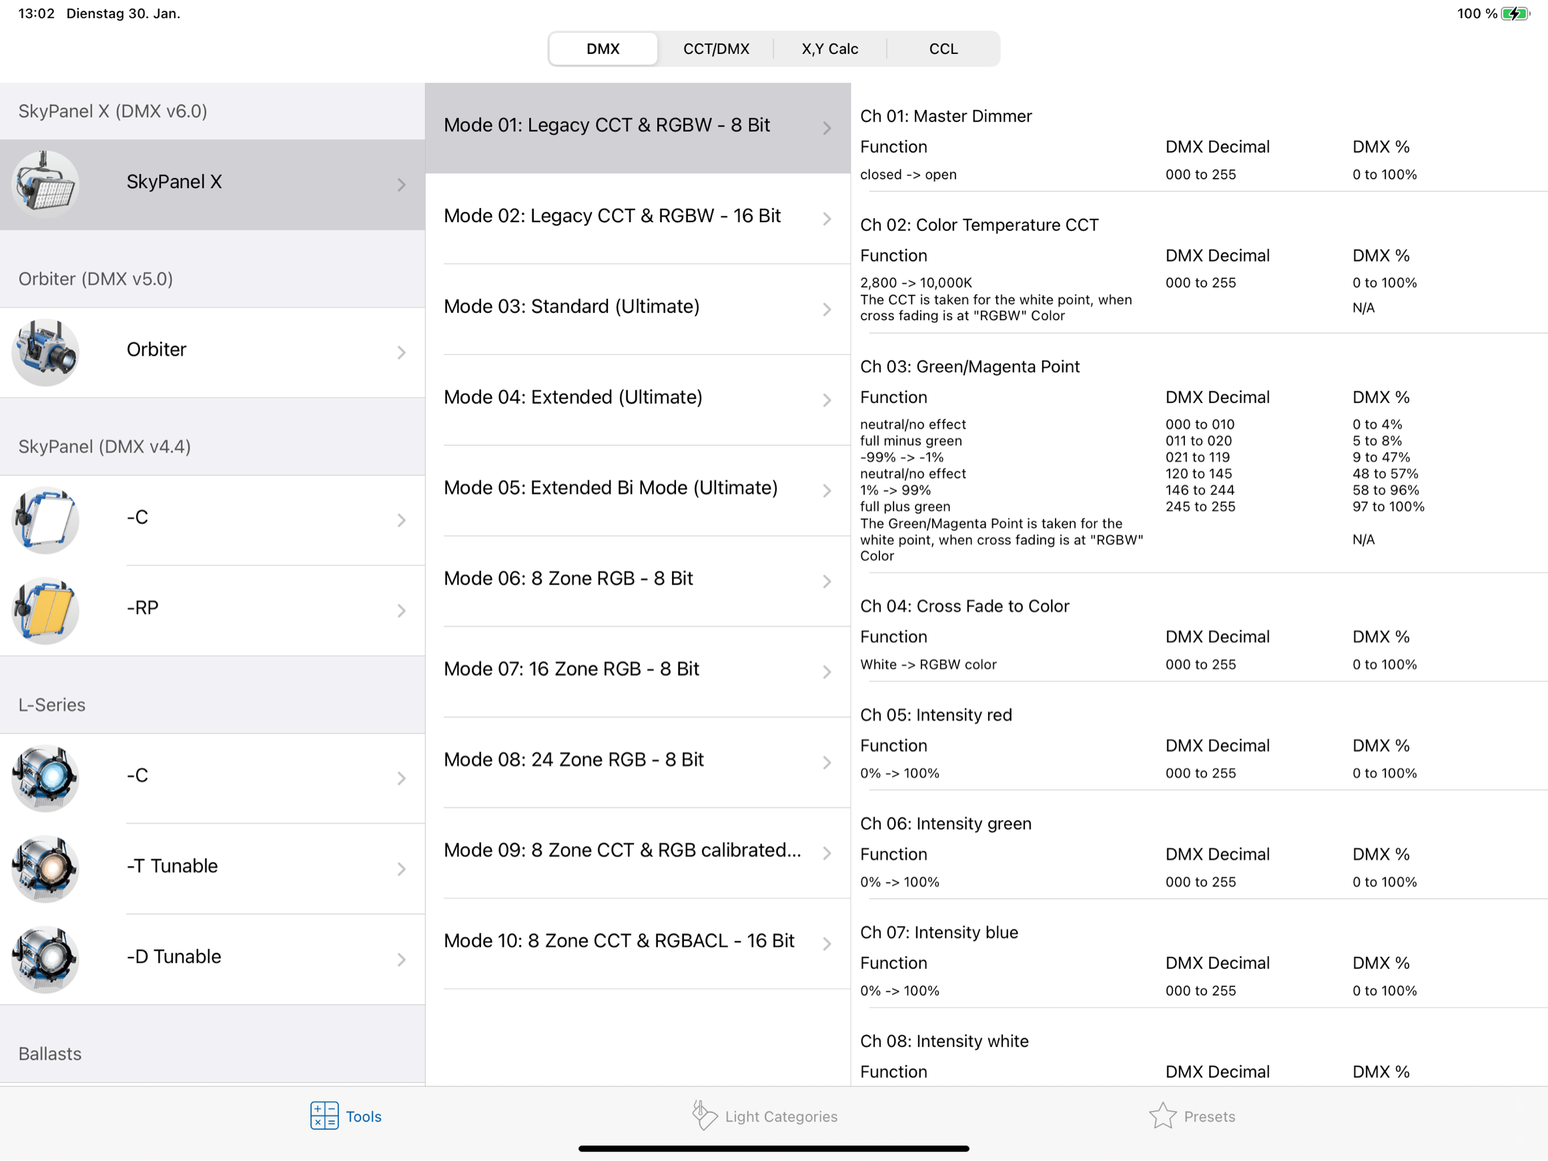This screenshot has width=1548, height=1161.
Task: Expand Mode 03: Standard (Ultimate) chevron
Action: (x=827, y=310)
